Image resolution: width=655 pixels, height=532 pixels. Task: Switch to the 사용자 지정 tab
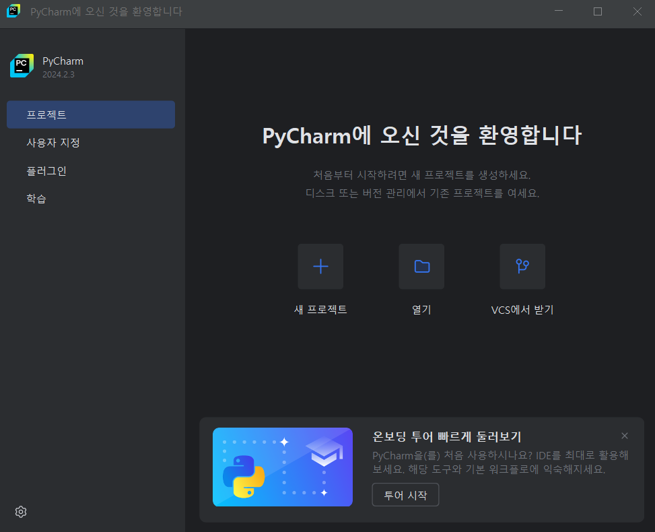tap(91, 143)
